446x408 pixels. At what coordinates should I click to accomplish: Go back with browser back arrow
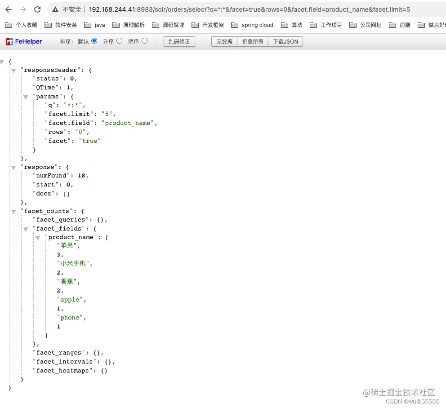click(9, 10)
